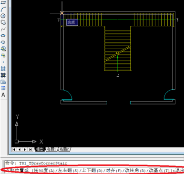Image resolution: width=184 pixels, height=185 pixels.
Task: Switch to the 布局2 tab
Action: tap(64, 149)
